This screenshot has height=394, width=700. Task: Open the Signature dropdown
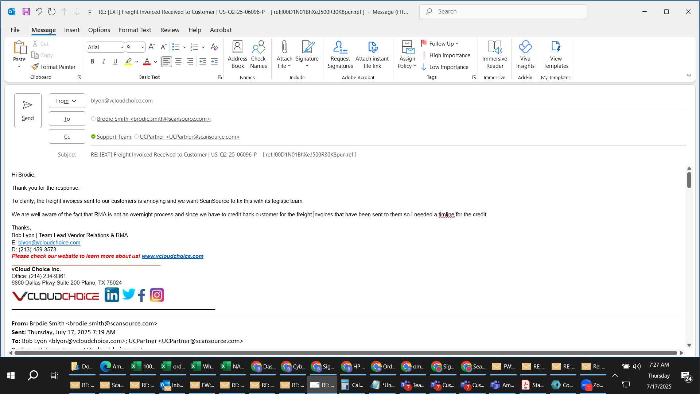pyautogui.click(x=307, y=55)
